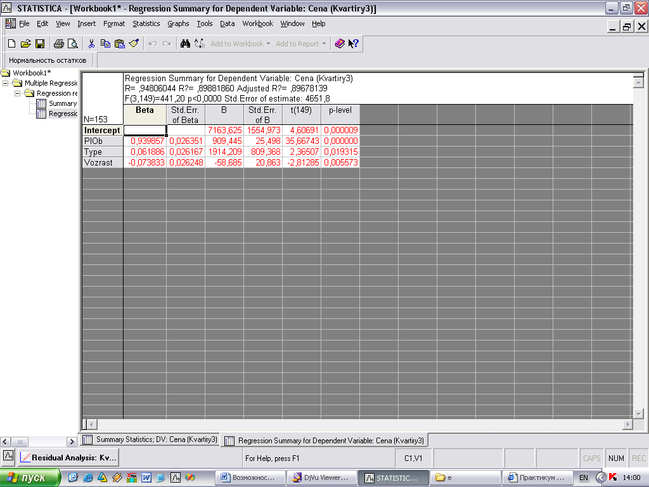Click the Paste clipboard icon

(x=119, y=44)
